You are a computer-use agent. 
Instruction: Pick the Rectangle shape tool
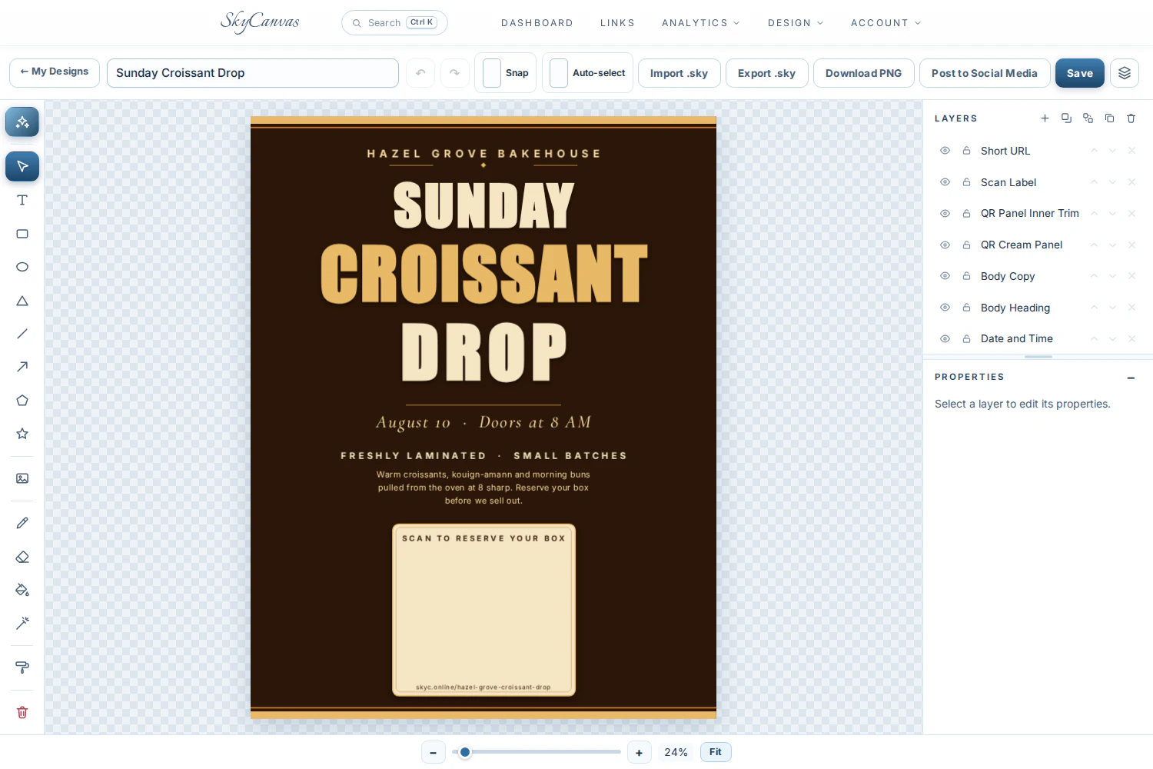(22, 234)
